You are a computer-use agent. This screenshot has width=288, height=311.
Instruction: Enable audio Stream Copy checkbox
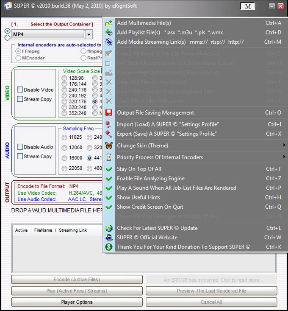coord(20,156)
